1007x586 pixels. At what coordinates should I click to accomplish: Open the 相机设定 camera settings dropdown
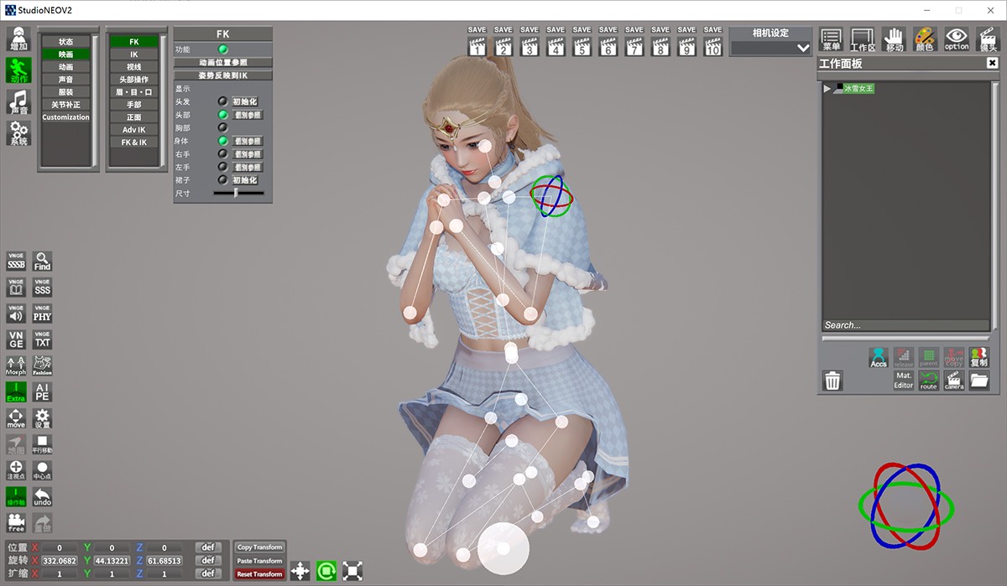point(770,48)
